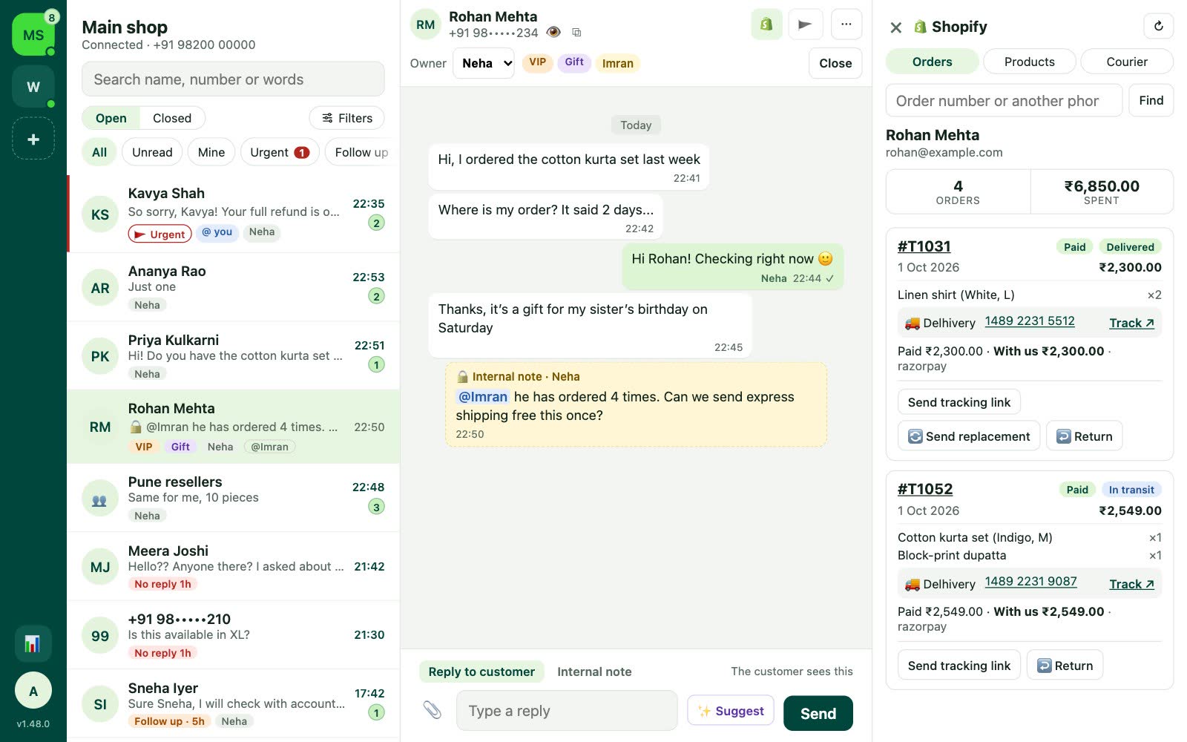Send the reply message
Image resolution: width=1187 pixels, height=742 pixels.
pyautogui.click(x=818, y=713)
